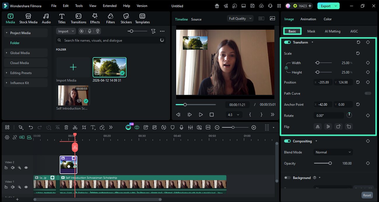Click the filter funnel icon in media panel
Screen dimensions: 379x202
coord(153,31)
